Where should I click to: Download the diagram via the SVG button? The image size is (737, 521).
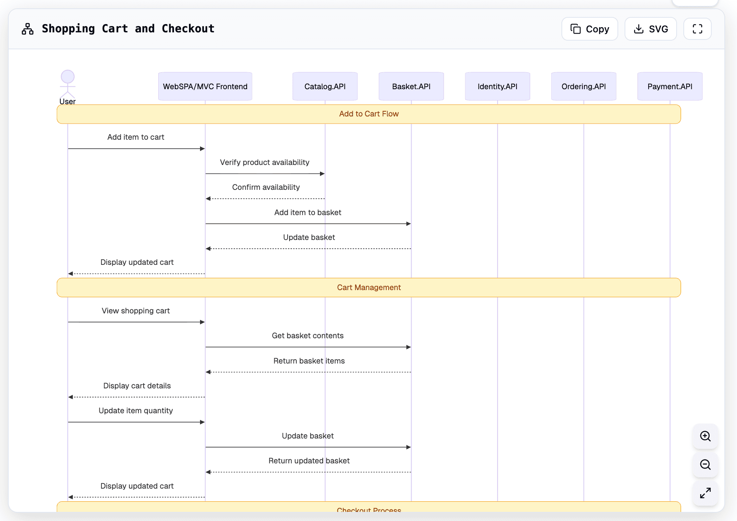pyautogui.click(x=650, y=29)
